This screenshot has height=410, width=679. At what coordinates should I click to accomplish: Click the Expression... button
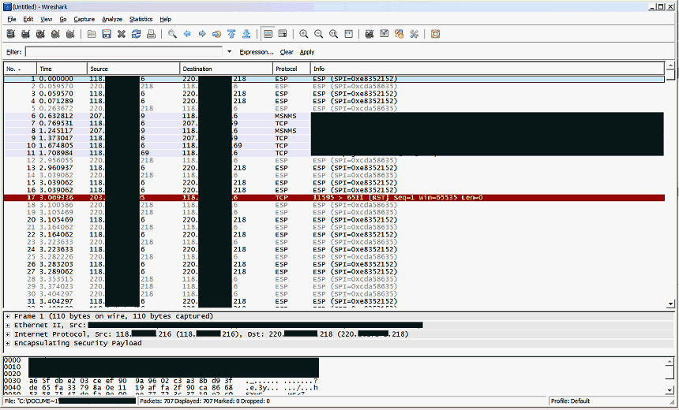pos(257,52)
